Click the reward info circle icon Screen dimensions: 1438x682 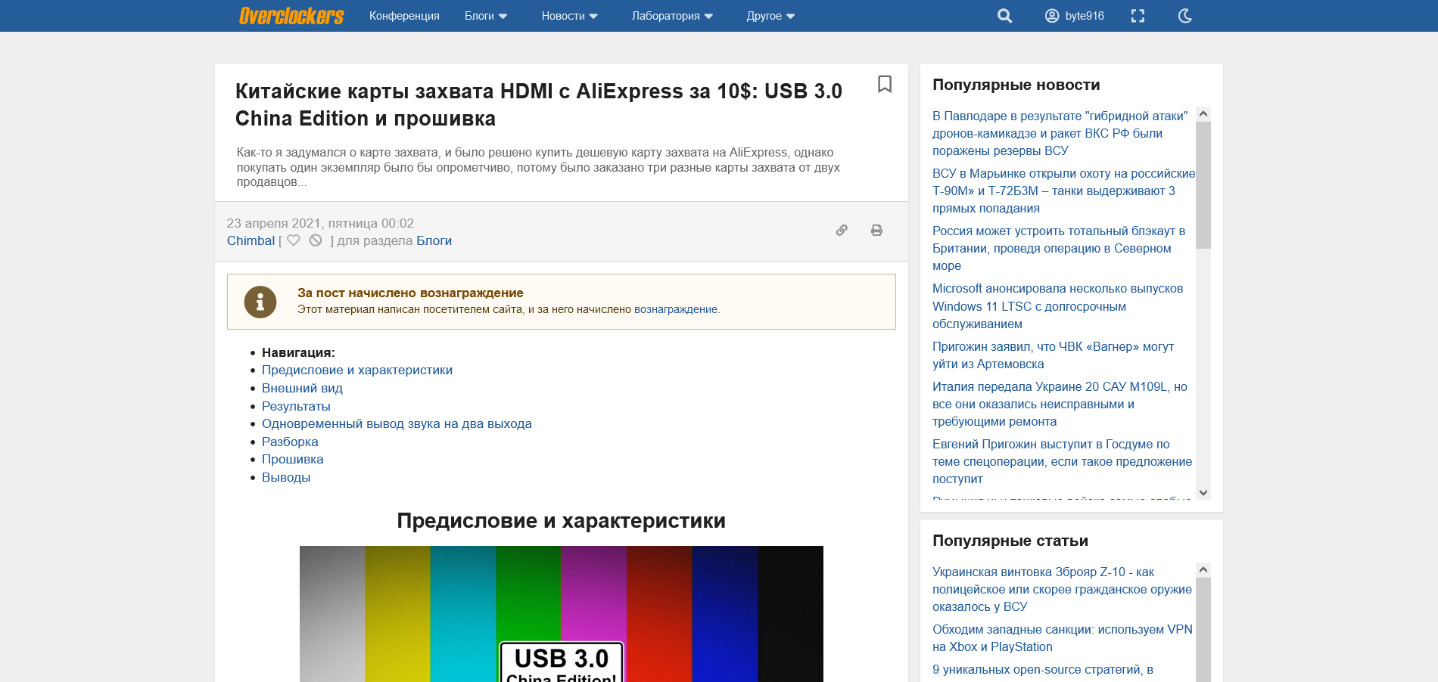point(260,302)
